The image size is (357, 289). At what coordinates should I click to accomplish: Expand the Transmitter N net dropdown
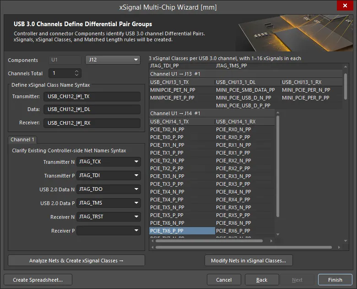(108, 162)
